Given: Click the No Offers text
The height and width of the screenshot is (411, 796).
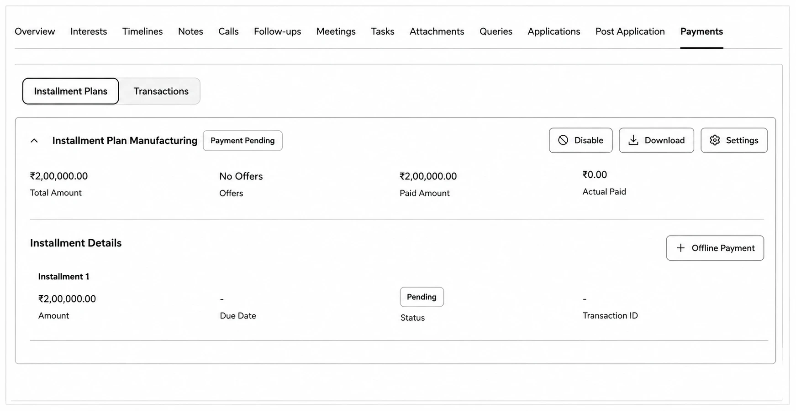Looking at the screenshot, I should click(241, 176).
